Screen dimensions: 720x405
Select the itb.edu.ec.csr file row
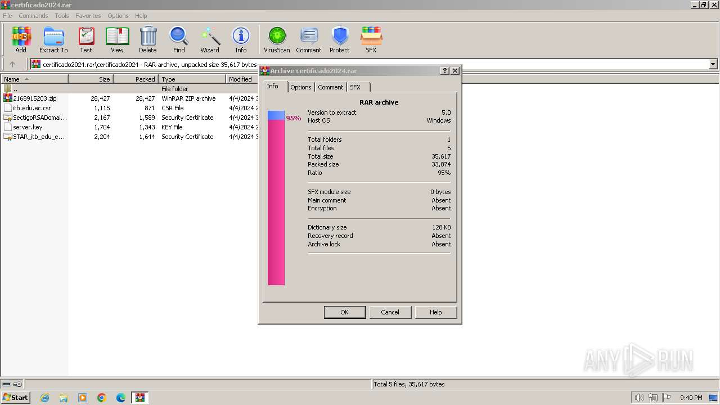(129, 108)
